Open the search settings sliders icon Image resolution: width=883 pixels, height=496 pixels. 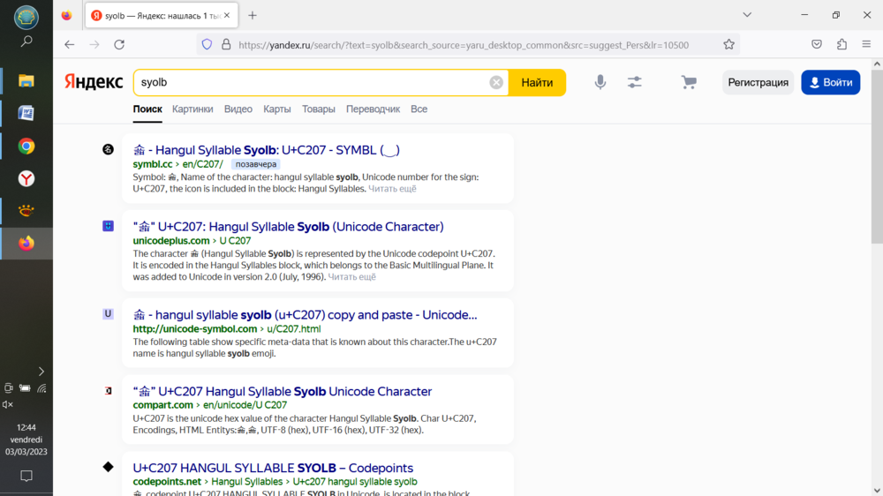pos(635,82)
